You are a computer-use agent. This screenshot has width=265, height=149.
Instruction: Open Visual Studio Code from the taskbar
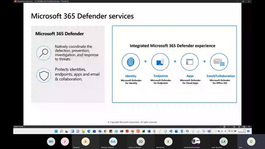(171, 131)
